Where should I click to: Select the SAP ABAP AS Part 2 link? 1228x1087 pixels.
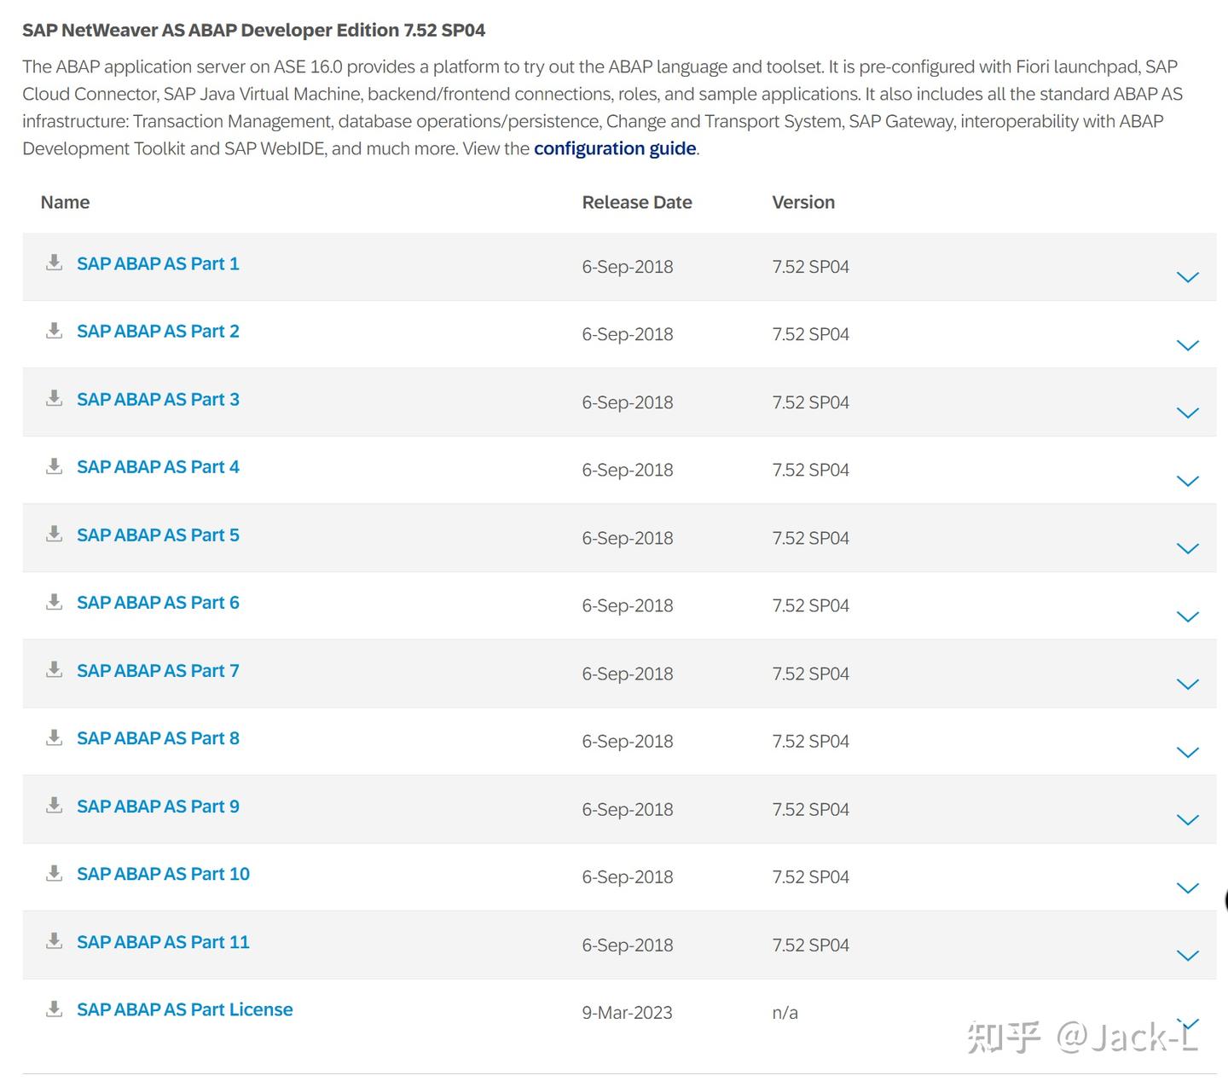tap(158, 330)
